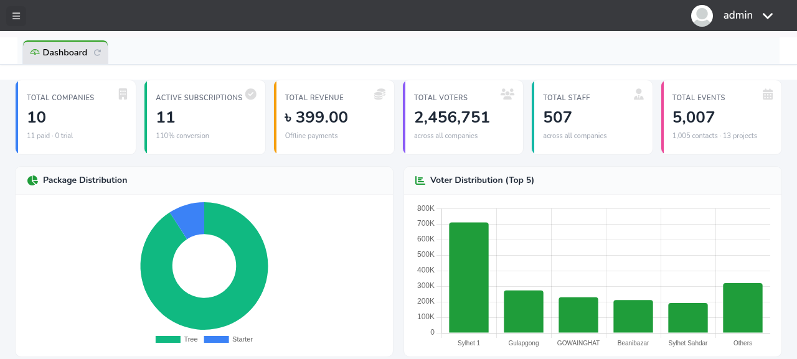Viewport: 797px width, 359px height.
Task: Switch to the Dashboard tab
Action: [x=65, y=52]
